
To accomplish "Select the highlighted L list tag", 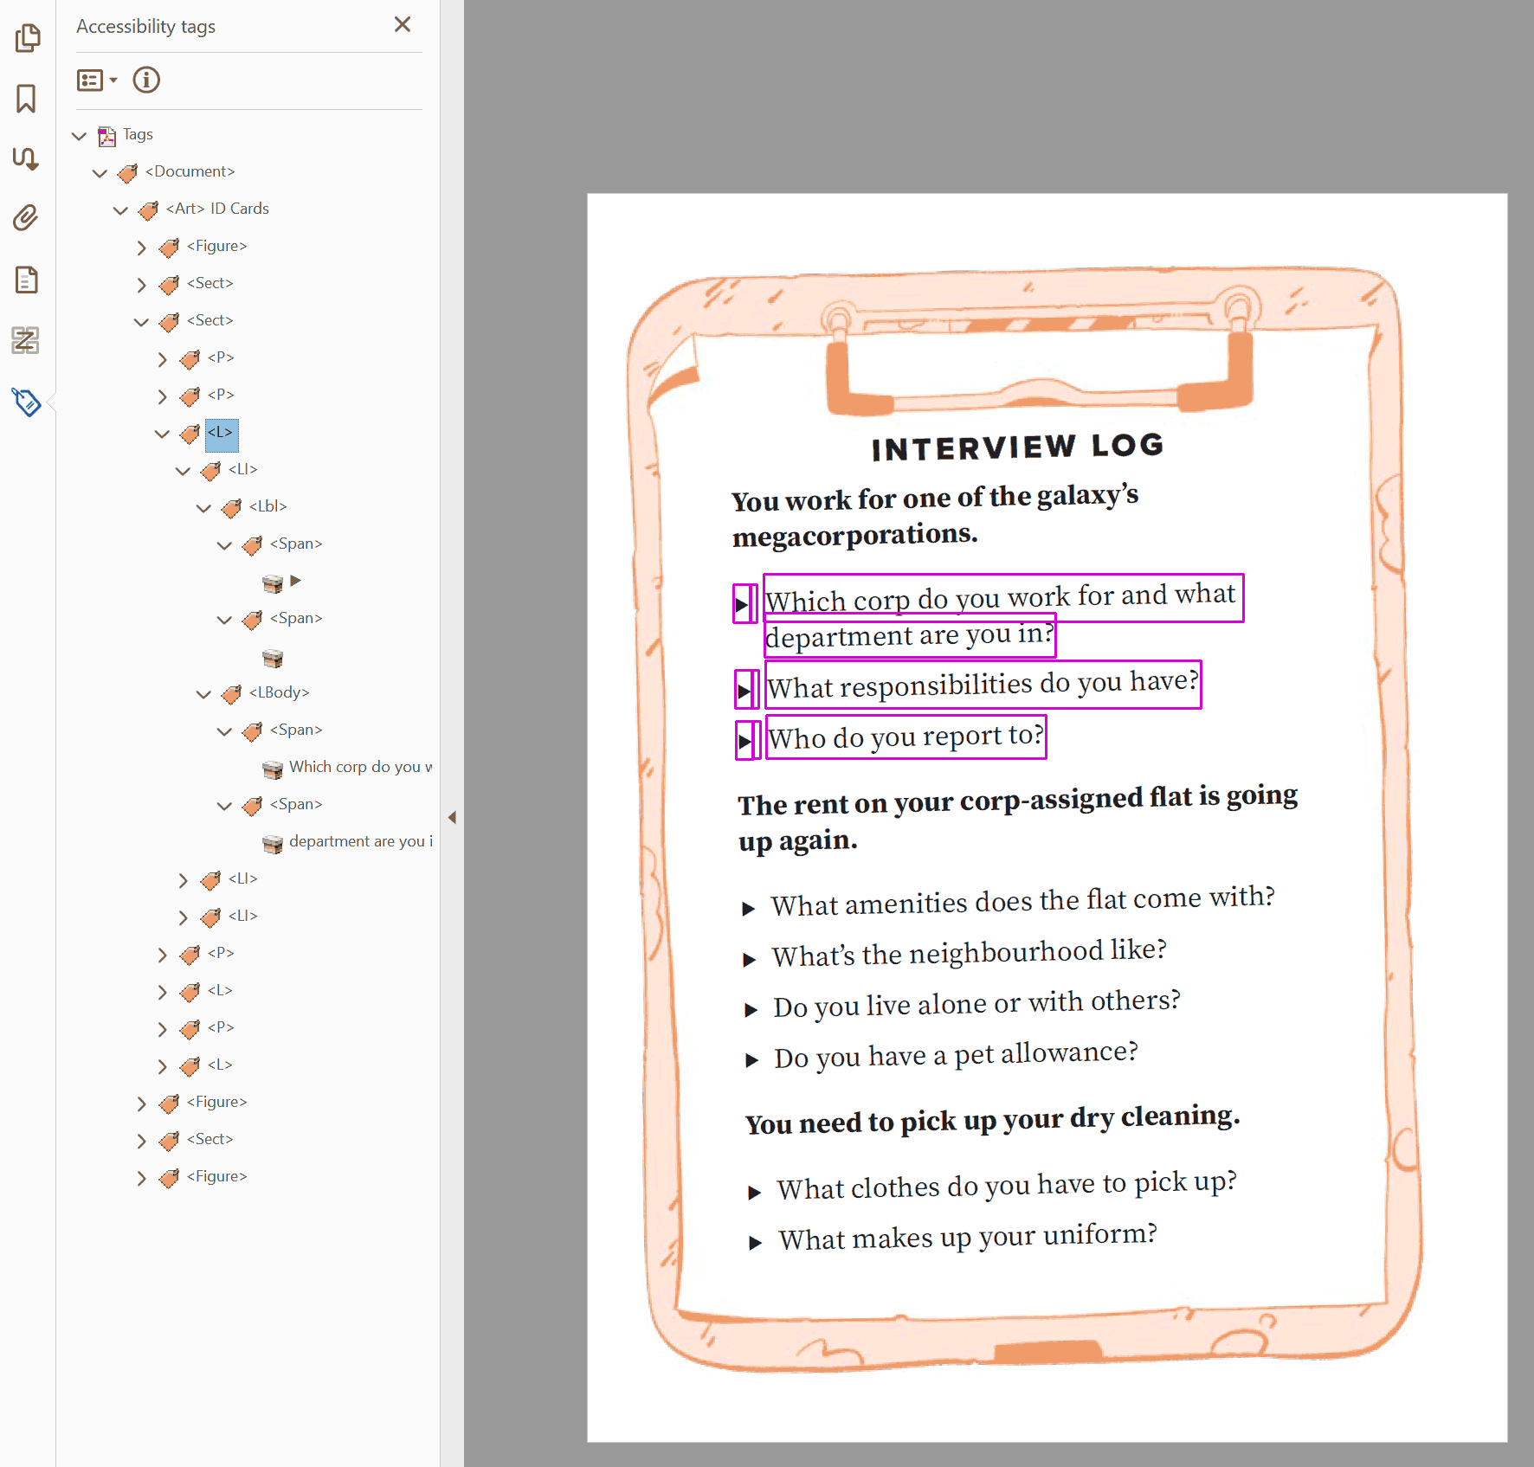I will [x=222, y=434].
